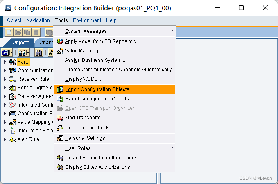
Task: Open Personal Settings from menu
Action: 114,138
